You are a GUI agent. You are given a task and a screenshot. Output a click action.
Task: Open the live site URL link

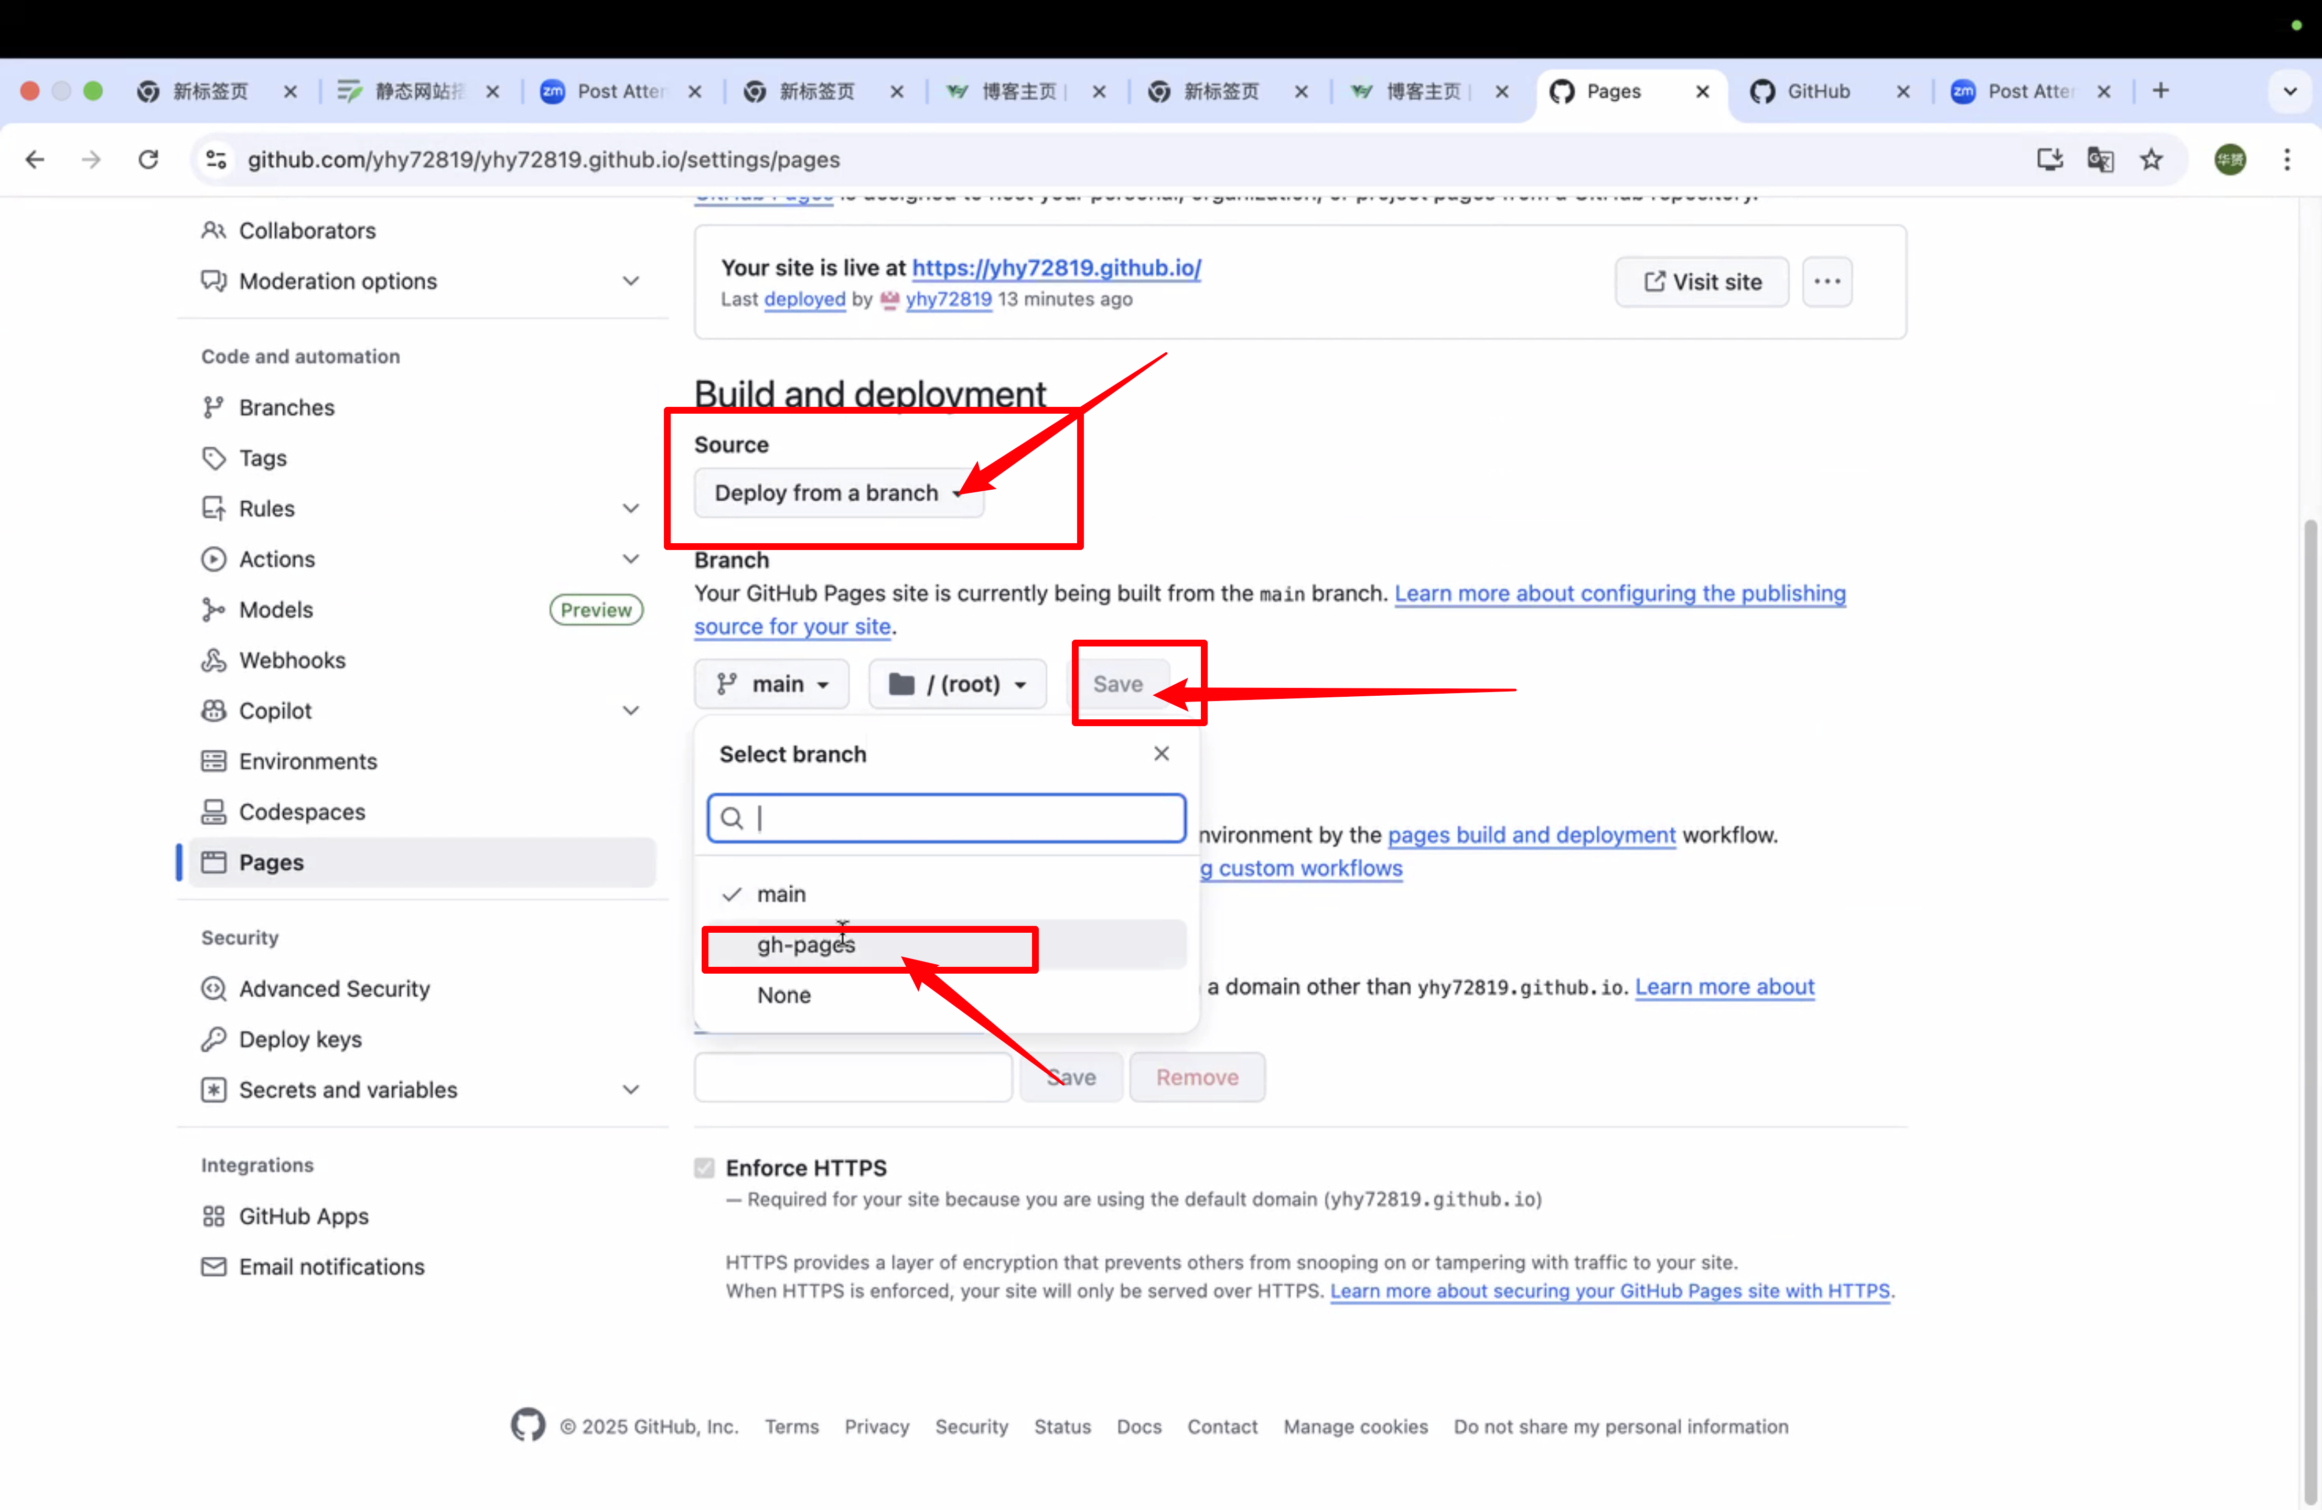coord(1057,267)
